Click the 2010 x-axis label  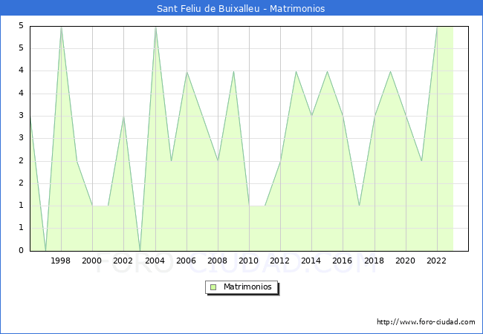tap(249, 261)
